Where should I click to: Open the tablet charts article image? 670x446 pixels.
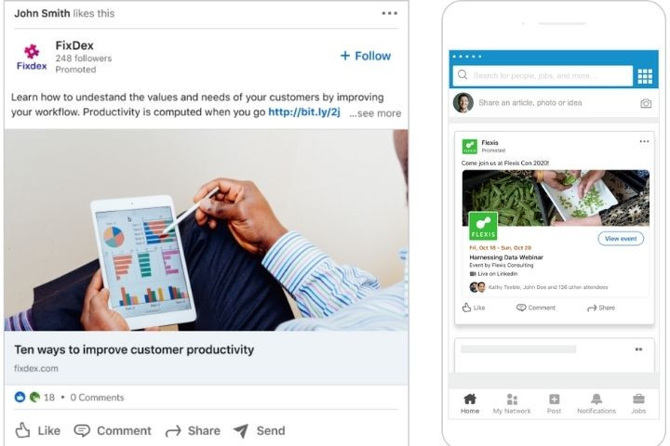click(x=206, y=230)
